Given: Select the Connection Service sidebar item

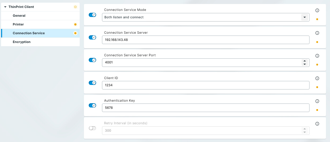Looking at the screenshot, I should [29, 33].
